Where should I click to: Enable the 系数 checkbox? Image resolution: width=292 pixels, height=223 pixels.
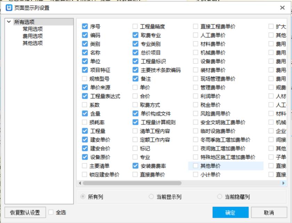(84, 105)
